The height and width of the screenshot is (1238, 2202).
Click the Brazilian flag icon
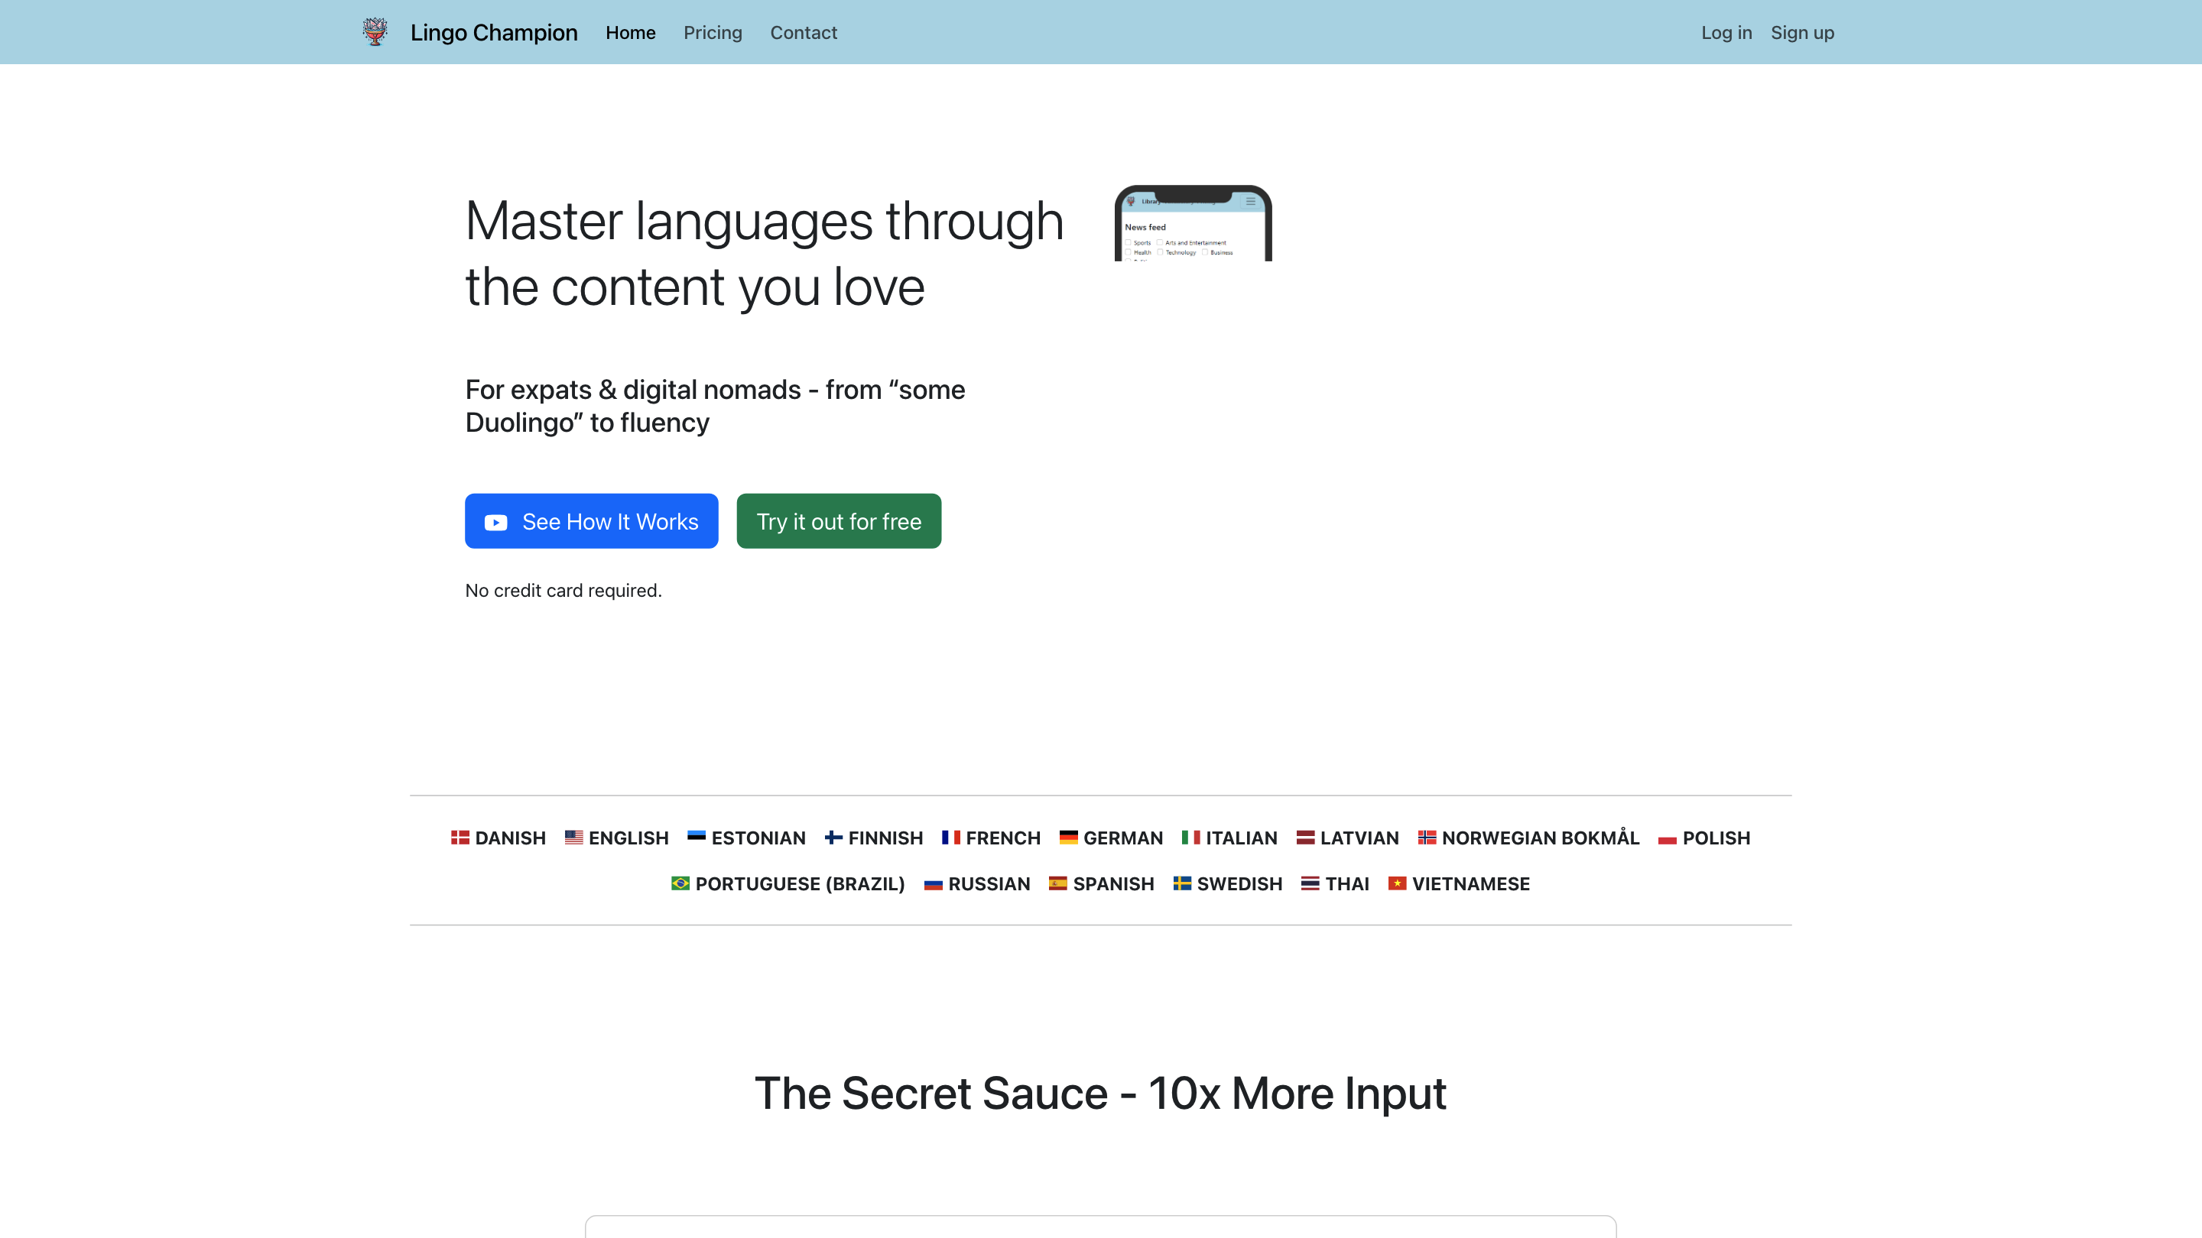[680, 883]
